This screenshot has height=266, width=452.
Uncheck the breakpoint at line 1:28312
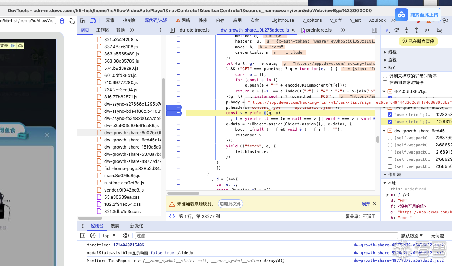click(390, 122)
